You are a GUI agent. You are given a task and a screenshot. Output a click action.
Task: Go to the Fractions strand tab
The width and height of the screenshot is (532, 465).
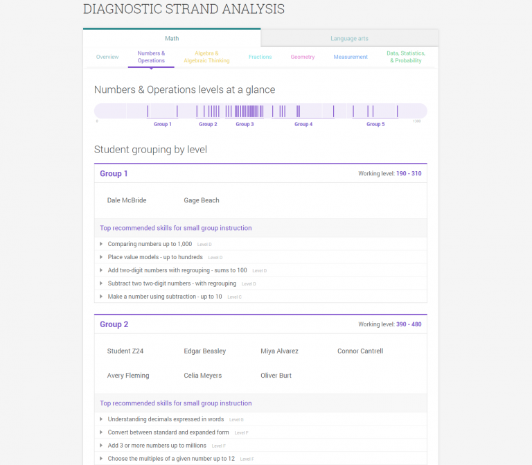click(260, 57)
